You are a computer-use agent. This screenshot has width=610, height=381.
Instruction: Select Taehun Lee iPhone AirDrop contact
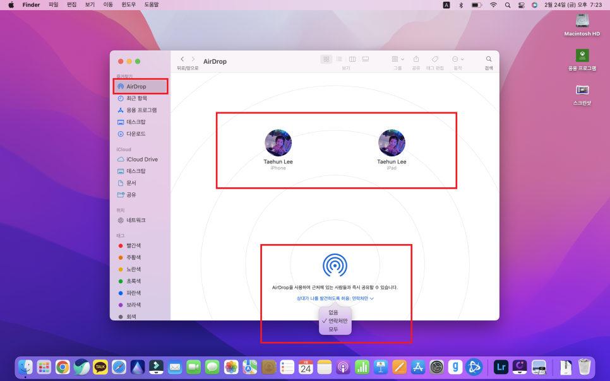click(278, 149)
